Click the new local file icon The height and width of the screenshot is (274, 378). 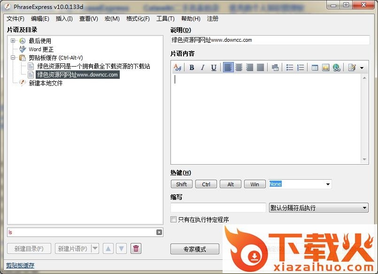23,83
